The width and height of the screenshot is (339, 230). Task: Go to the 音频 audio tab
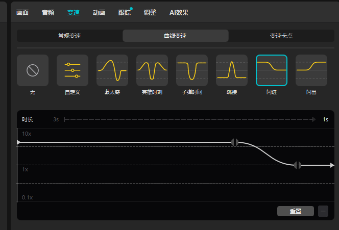tap(48, 12)
